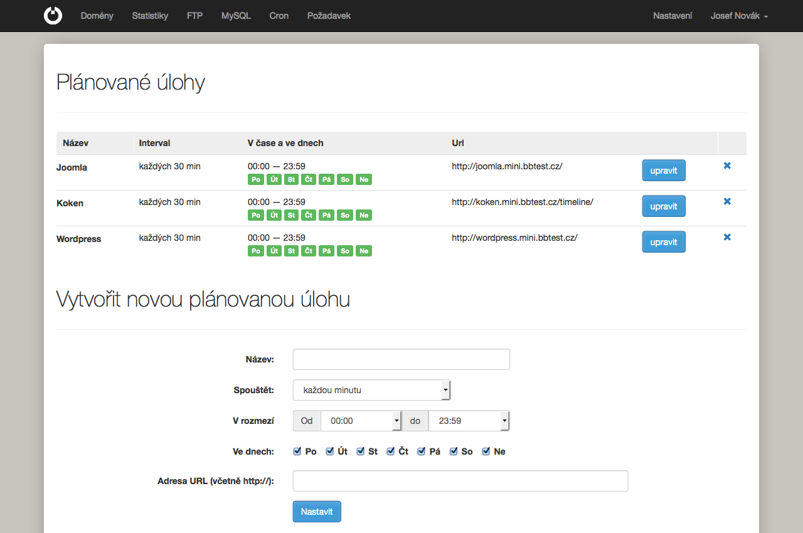
Task: Open the Požadavek menu item
Action: pyautogui.click(x=329, y=16)
